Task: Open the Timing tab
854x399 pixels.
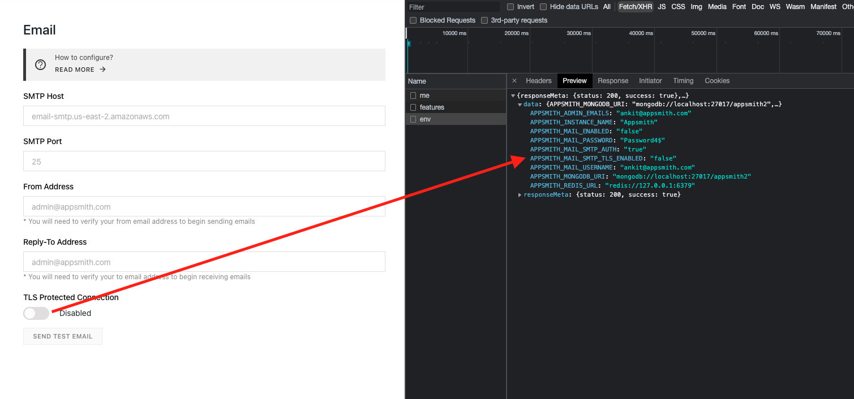Action: 683,81
